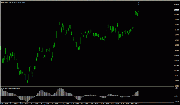Viewport: 180px width, 105px height.
Task: Click the 15.75 price scale value
Action: click(x=177, y=35)
